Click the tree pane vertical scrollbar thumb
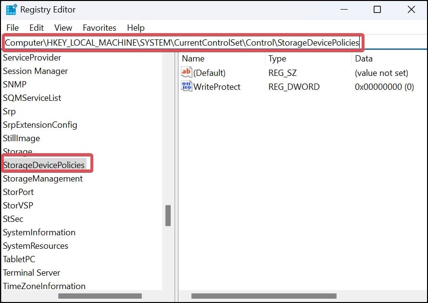Viewport: 428px width, 303px height. click(x=168, y=216)
